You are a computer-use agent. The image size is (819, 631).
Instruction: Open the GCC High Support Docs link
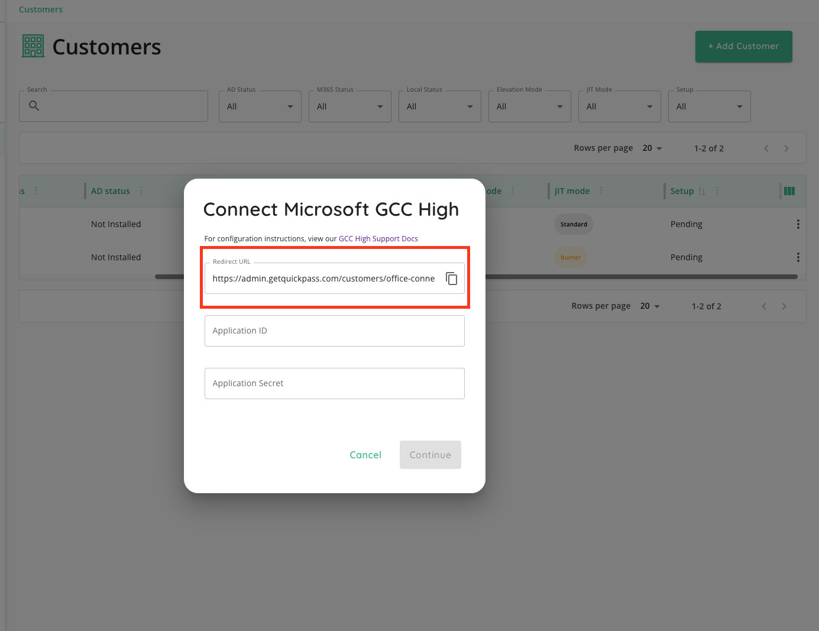[378, 239]
